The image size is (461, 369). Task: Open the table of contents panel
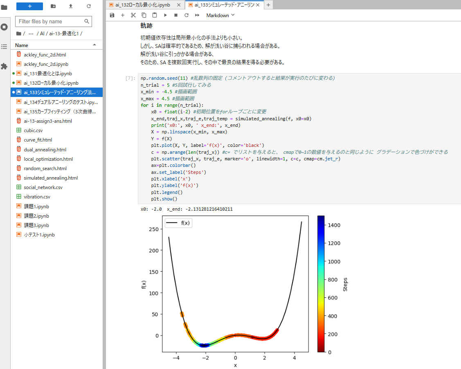point(4,47)
